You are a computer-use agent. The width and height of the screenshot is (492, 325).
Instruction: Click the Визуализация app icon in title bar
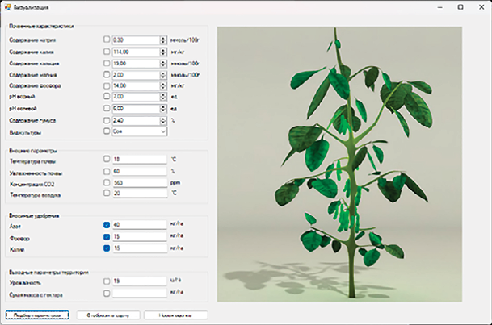[x=7, y=6]
